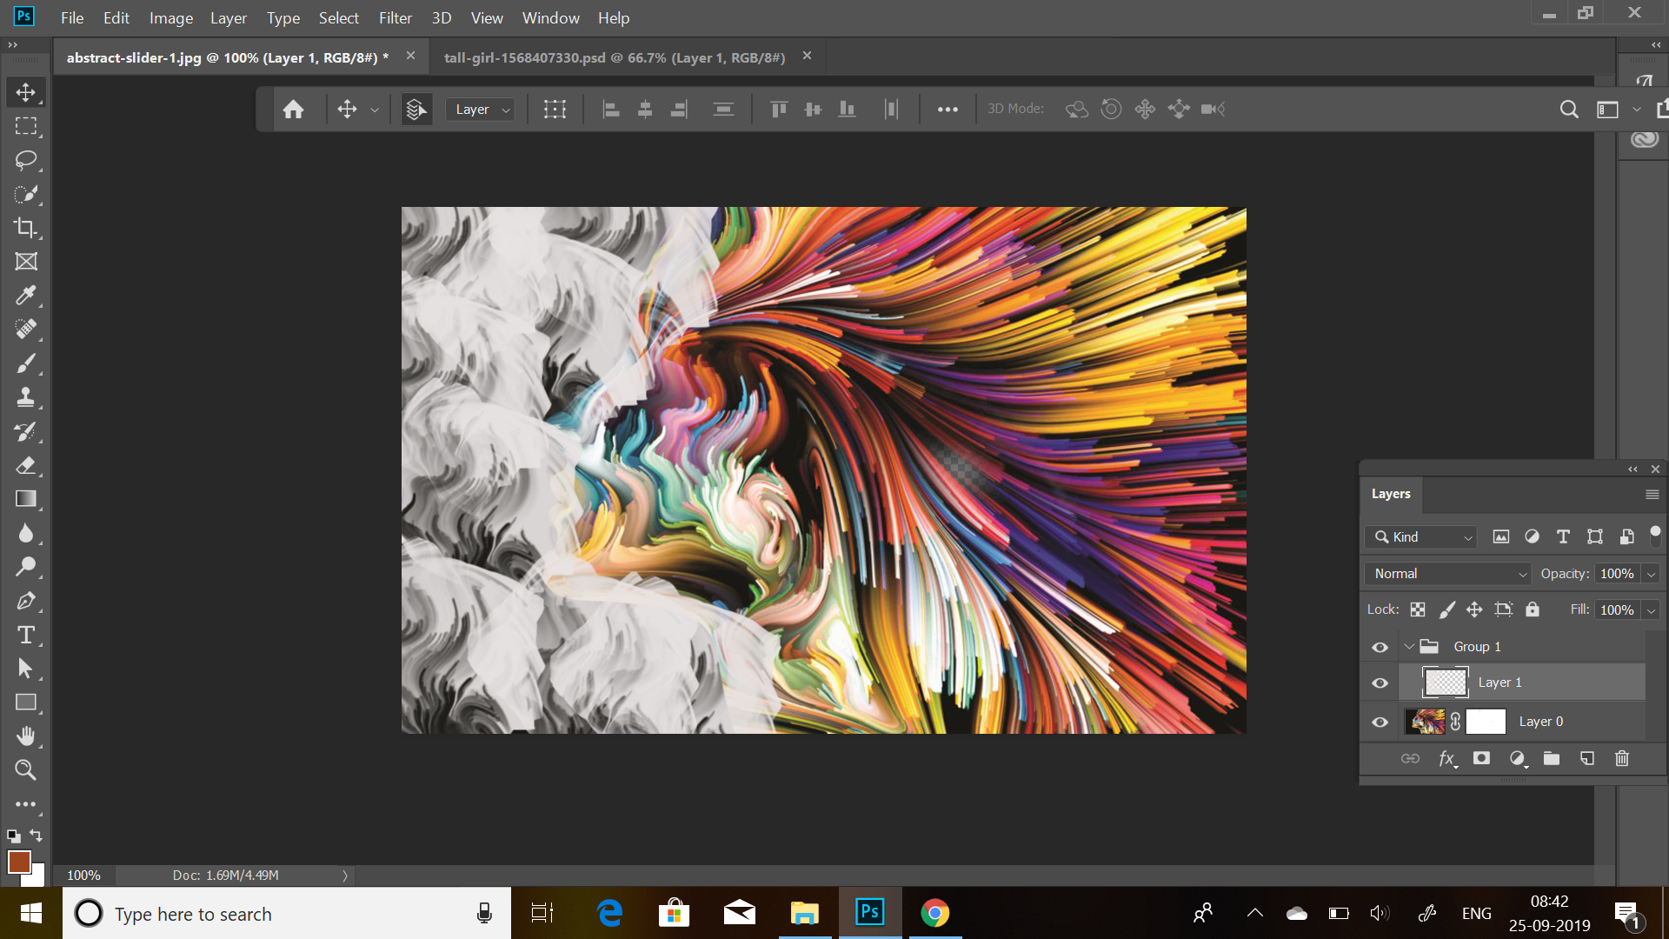Switch to tall-girl-1568407330.psd tab
Image resolution: width=1669 pixels, height=939 pixels.
614,57
